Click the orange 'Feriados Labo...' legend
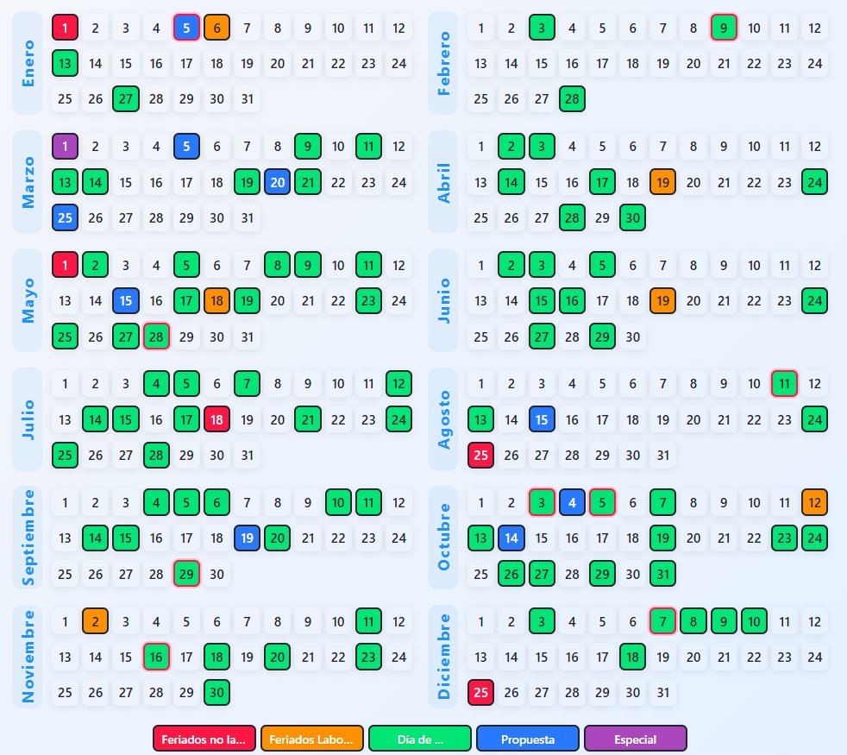 pos(312,739)
